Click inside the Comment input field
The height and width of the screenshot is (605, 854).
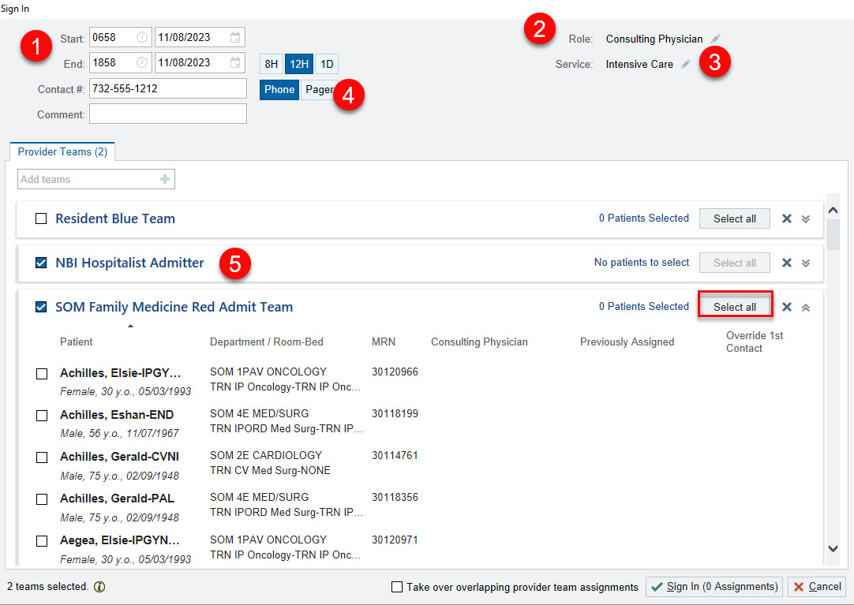point(167,113)
